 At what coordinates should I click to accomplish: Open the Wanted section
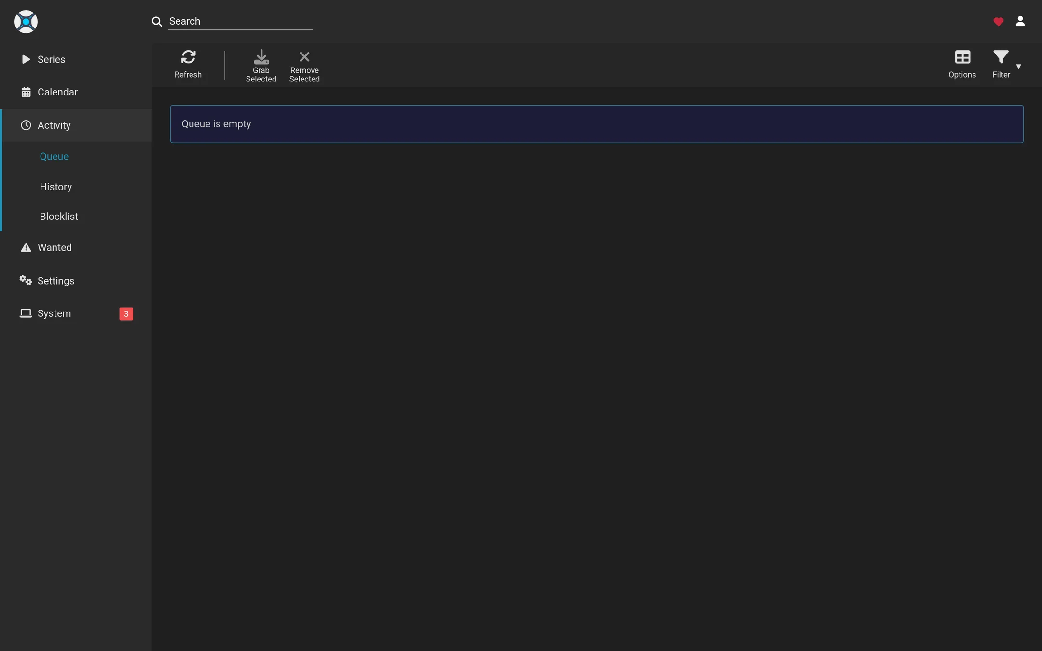76,247
